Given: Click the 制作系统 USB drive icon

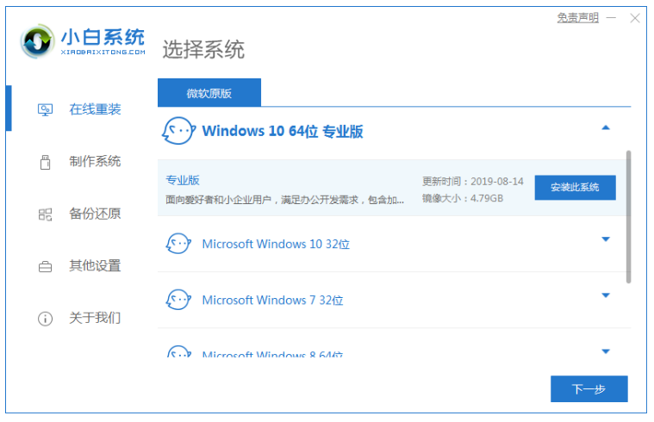Looking at the screenshot, I should point(46,162).
